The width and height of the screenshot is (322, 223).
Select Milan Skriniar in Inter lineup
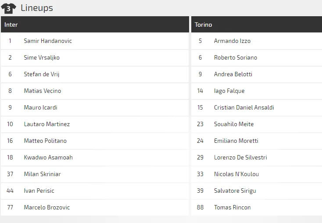[x=42, y=174]
